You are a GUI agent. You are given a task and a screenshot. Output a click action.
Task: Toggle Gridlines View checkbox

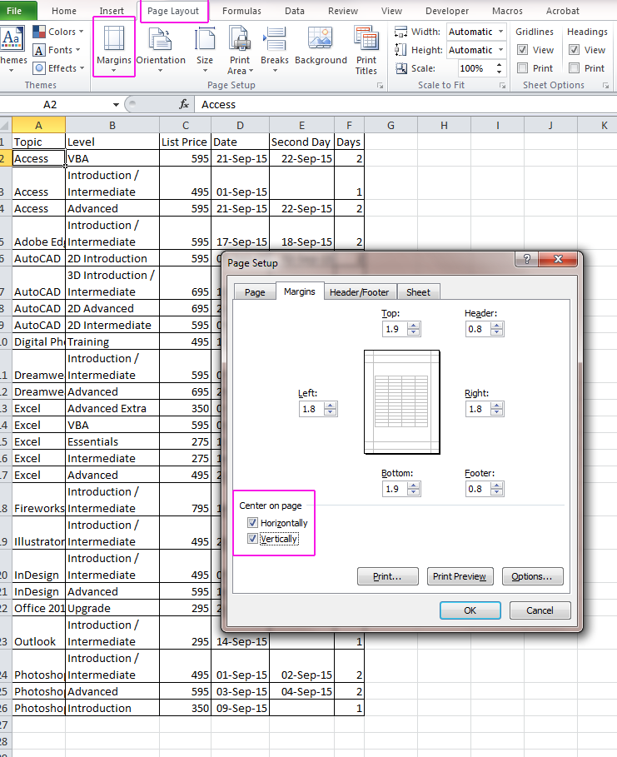(x=522, y=50)
